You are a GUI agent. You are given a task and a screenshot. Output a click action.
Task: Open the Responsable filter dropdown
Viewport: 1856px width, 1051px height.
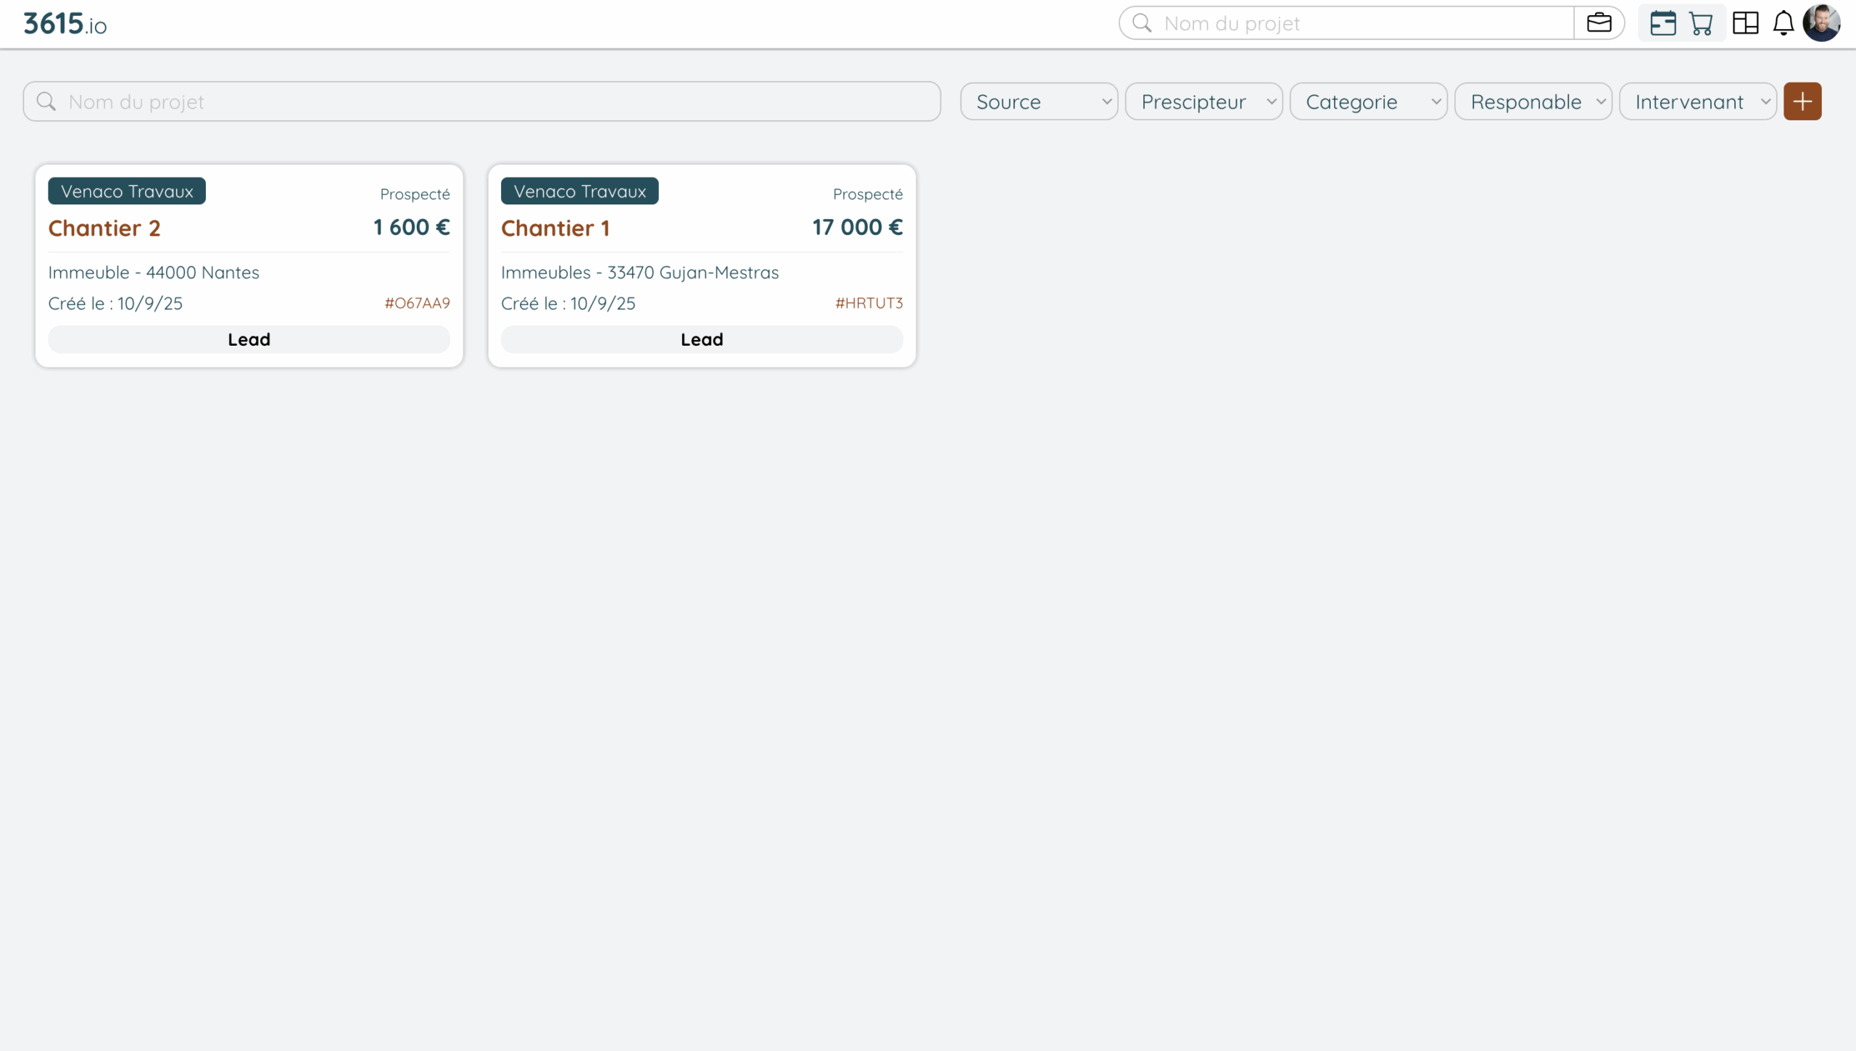click(1533, 101)
